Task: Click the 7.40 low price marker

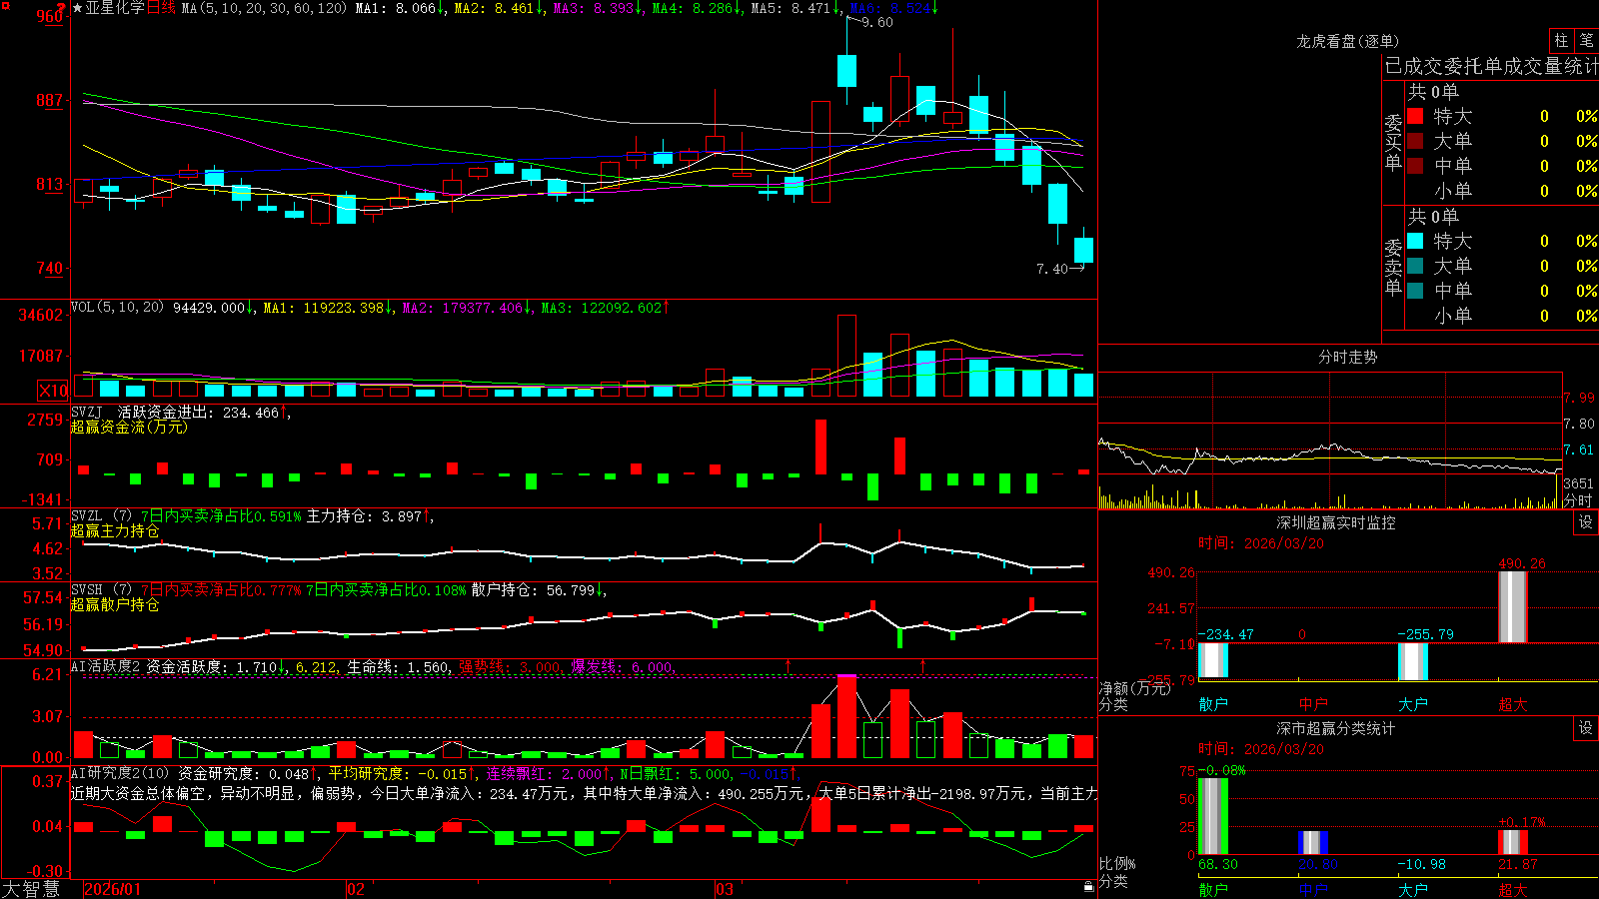Action: point(1052,269)
